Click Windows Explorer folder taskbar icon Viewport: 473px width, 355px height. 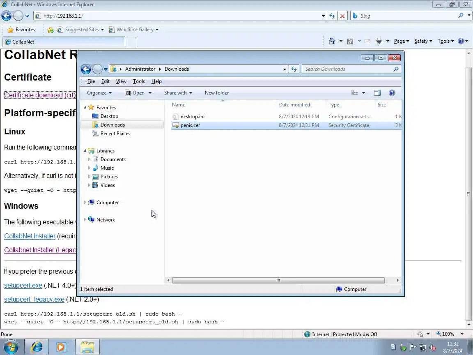pos(87,347)
